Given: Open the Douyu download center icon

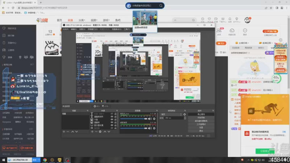Looking at the screenshot, I should pyautogui.click(x=223, y=20).
